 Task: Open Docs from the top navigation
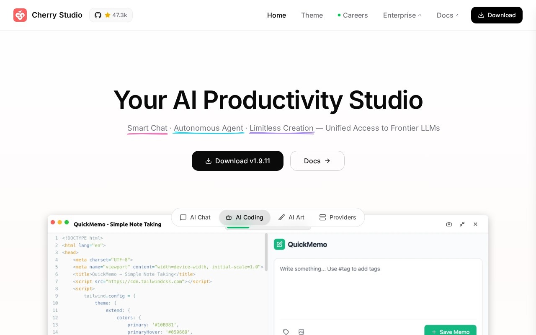[x=448, y=15]
